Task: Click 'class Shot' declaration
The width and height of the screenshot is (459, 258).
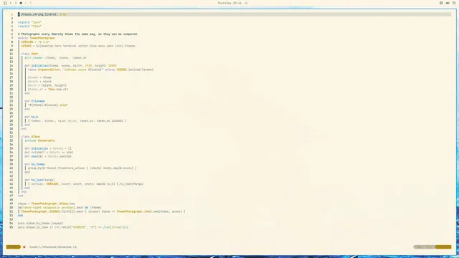Action: (29, 54)
